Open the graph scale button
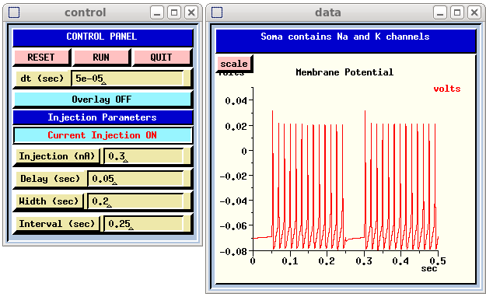Image resolution: width=486 pixels, height=297 pixels. click(234, 64)
